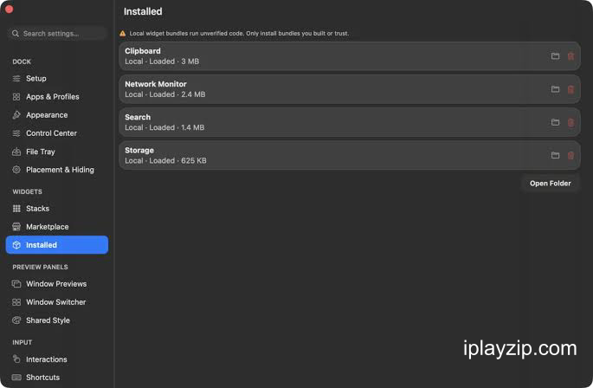Click the Window Switcher icon
This screenshot has width=593, height=388.
pyautogui.click(x=16, y=302)
